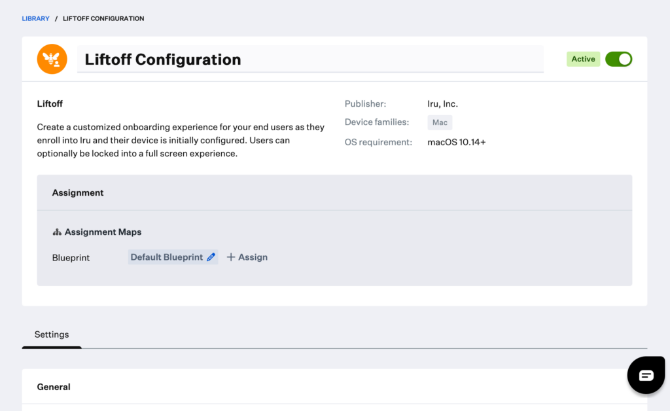670x411 pixels.
Task: Go to the LIBRARY breadcrumb link
Action: pyautogui.click(x=36, y=18)
